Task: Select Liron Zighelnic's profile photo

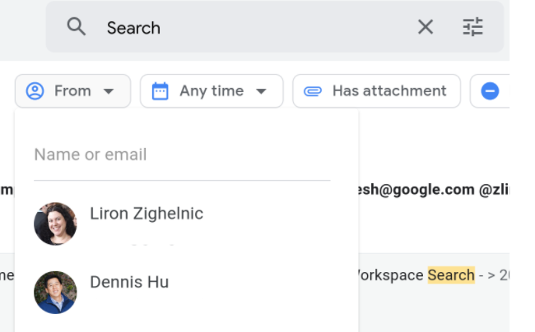Action: point(55,224)
